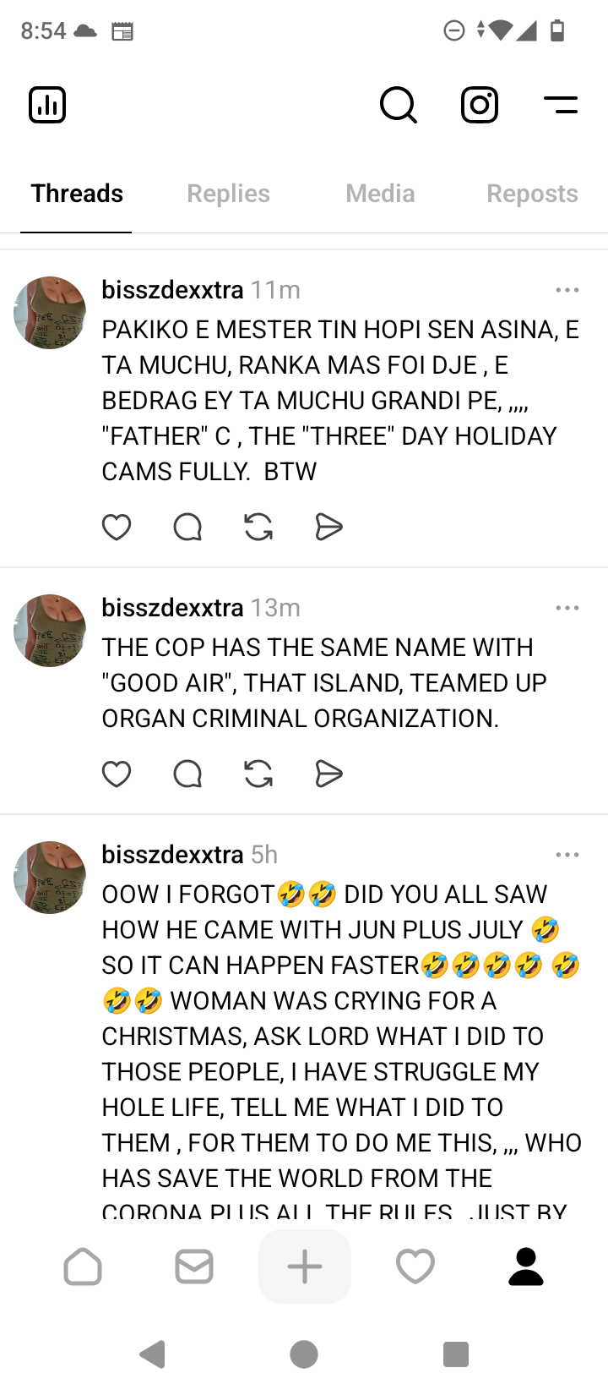608x1395 pixels.
Task: Tap the search magnifier icon
Action: click(398, 105)
